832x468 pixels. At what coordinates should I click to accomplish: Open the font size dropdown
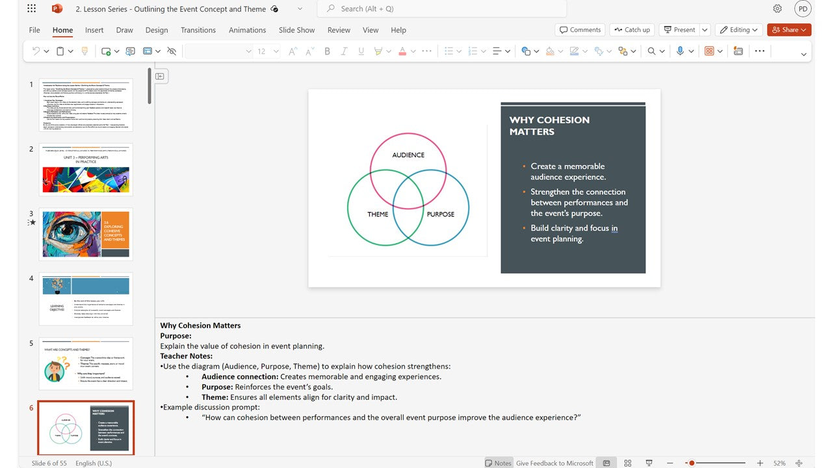click(276, 51)
